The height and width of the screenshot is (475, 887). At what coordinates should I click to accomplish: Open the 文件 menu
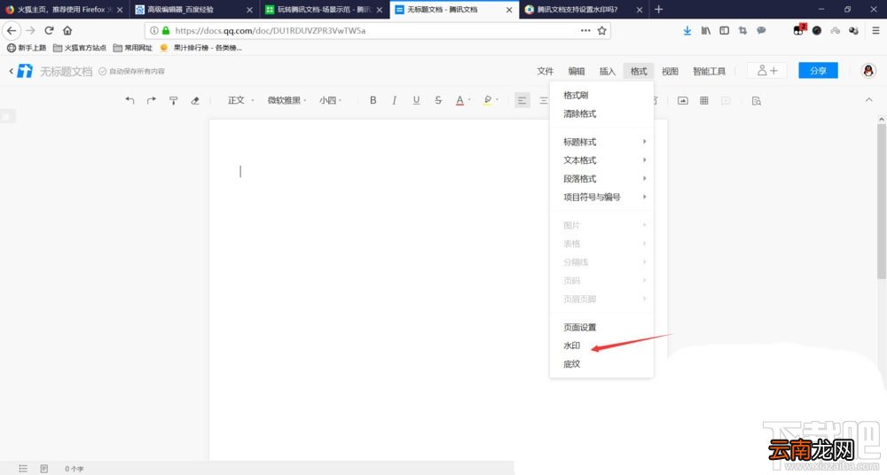tap(545, 71)
